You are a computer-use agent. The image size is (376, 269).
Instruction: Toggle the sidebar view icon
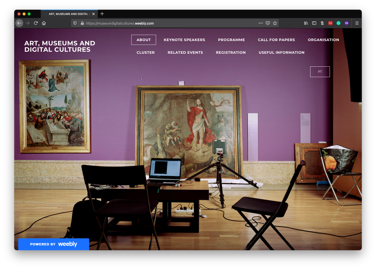click(314, 23)
